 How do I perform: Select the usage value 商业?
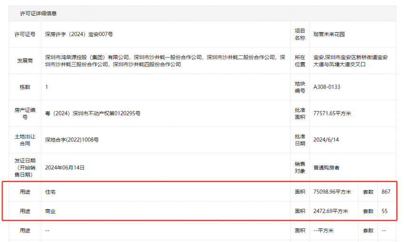[x=50, y=211]
